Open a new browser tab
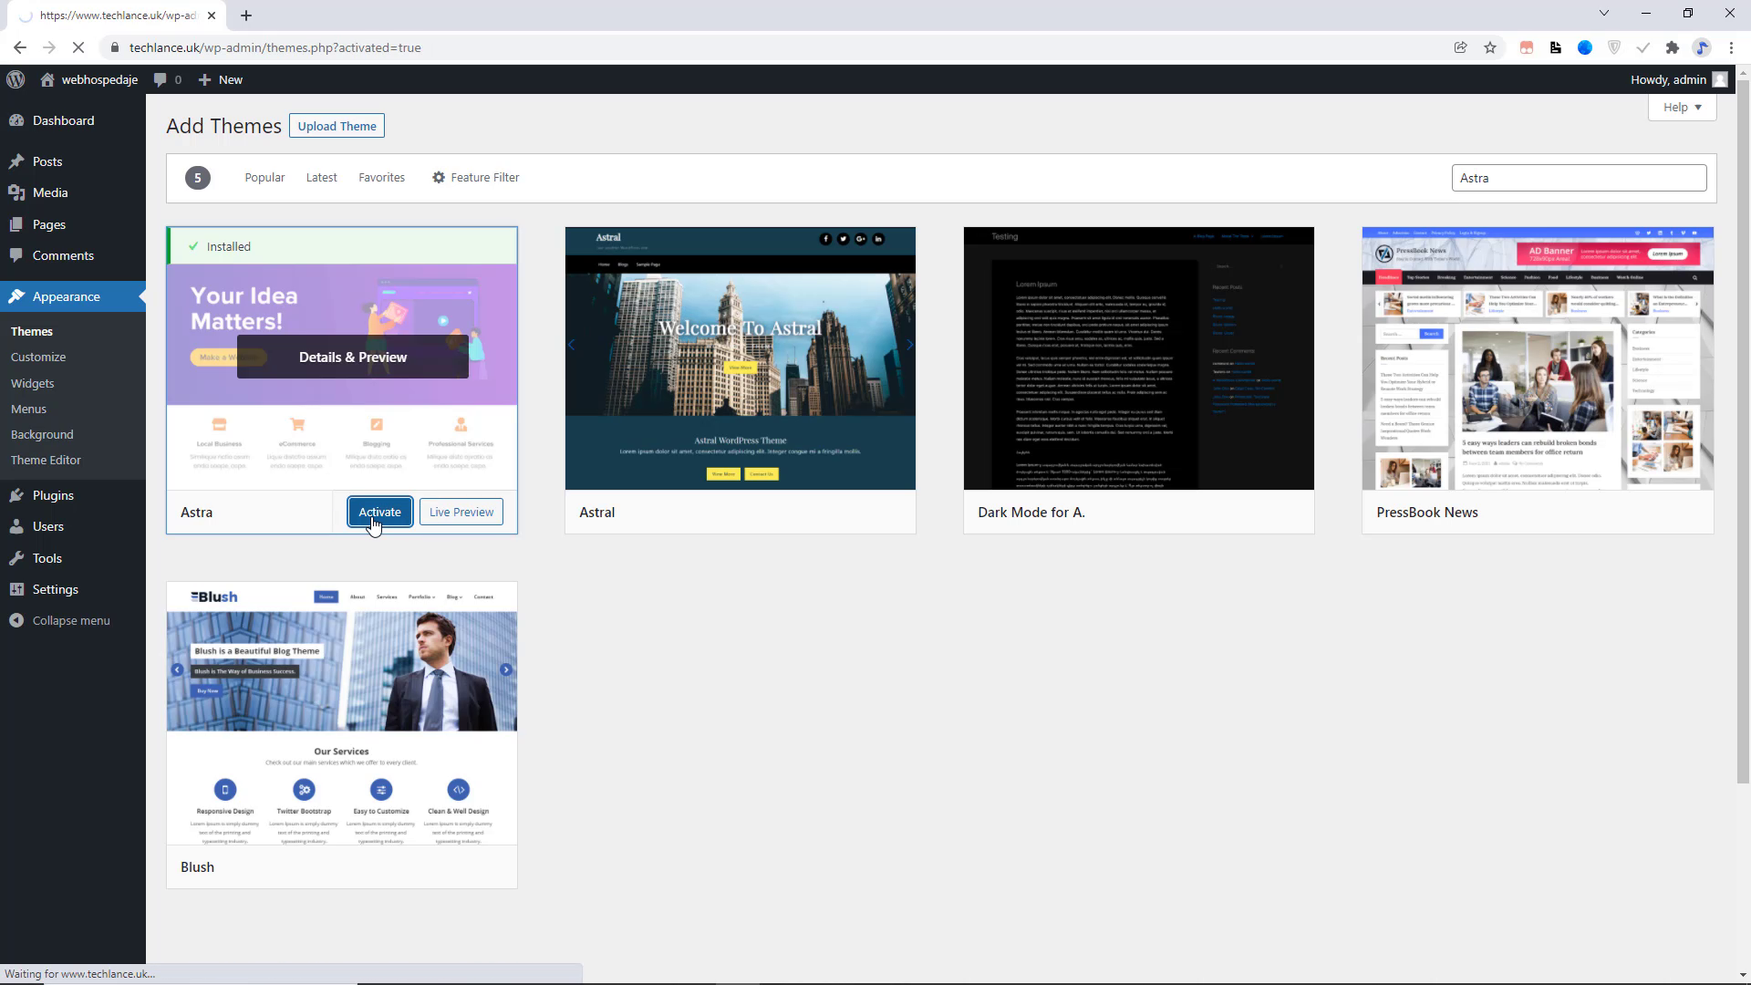The height and width of the screenshot is (985, 1751). 246,15
